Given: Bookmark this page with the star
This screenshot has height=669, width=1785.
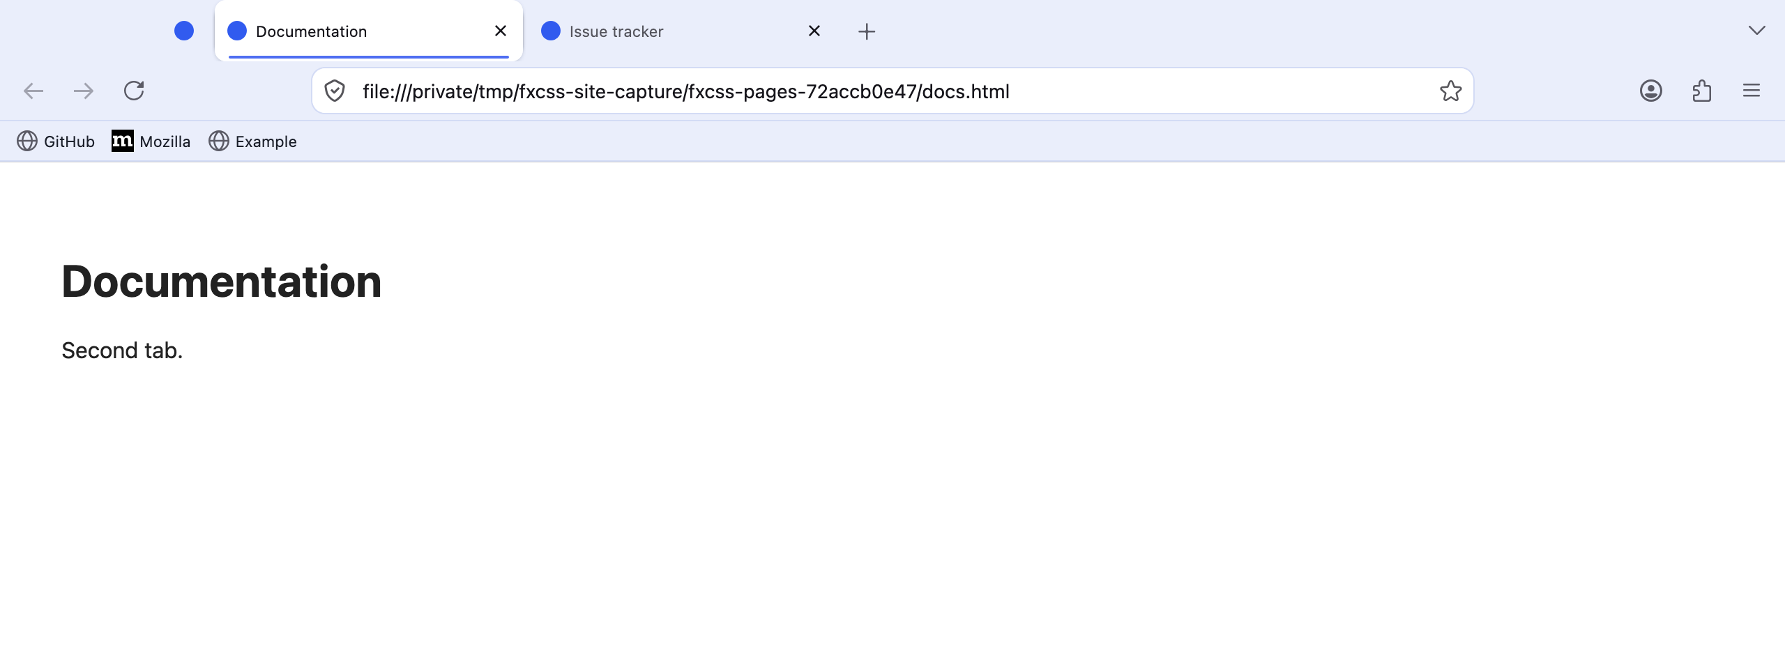Looking at the screenshot, I should coord(1450,91).
